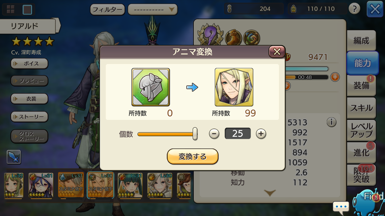The image size is (385, 216).
Task: Select the Lv32 character thumbnail
Action: click(14, 185)
